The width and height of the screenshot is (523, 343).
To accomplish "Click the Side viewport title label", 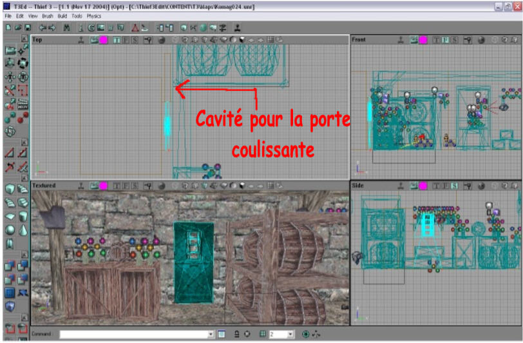I will click(357, 185).
